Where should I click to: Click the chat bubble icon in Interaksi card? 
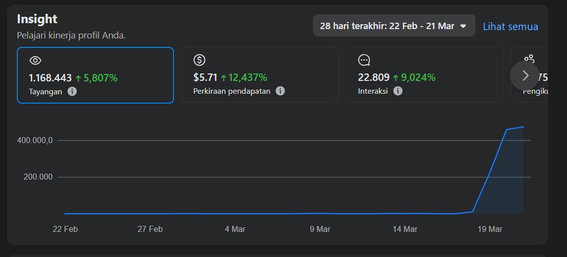364,60
